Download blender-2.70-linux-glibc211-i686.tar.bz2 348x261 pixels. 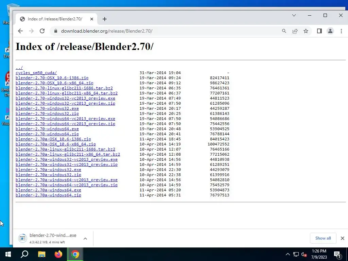click(x=64, y=88)
